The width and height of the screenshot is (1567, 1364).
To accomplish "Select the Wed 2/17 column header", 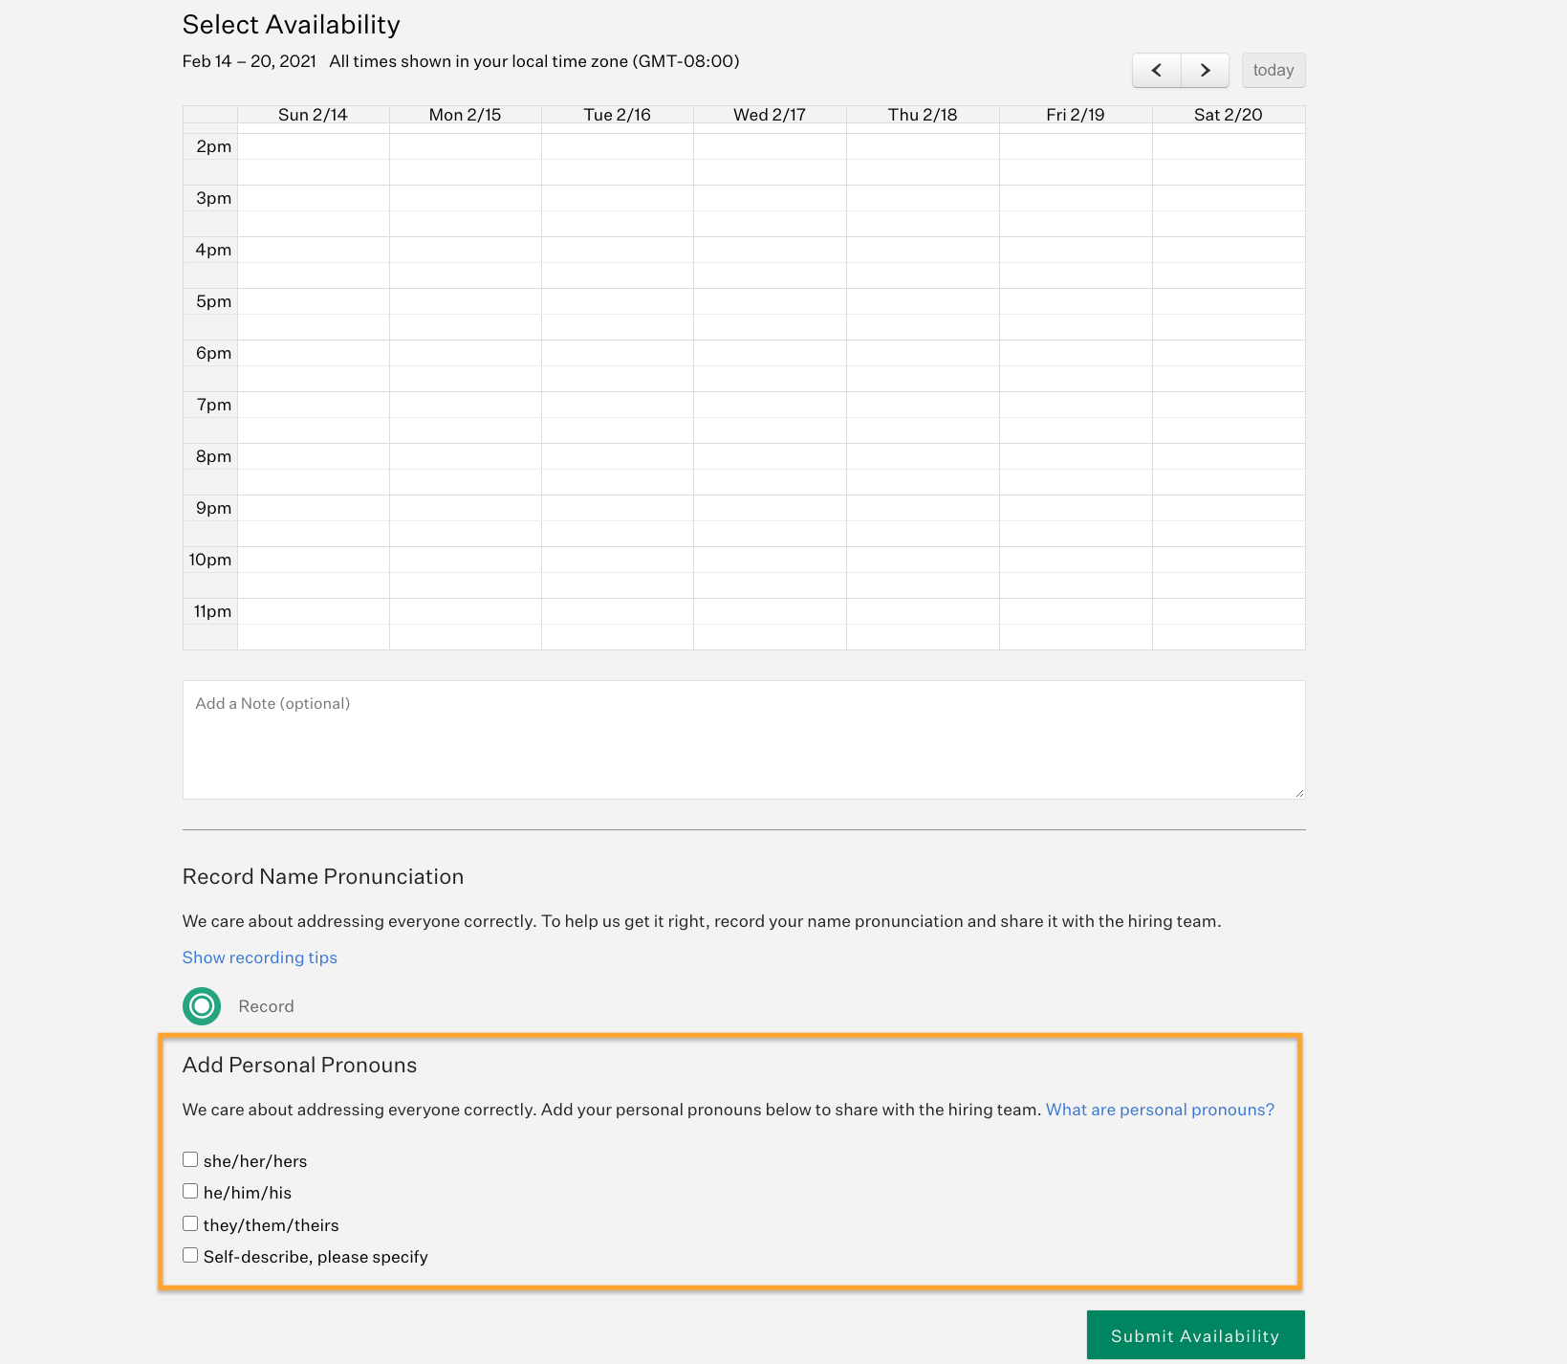I will pos(770,115).
